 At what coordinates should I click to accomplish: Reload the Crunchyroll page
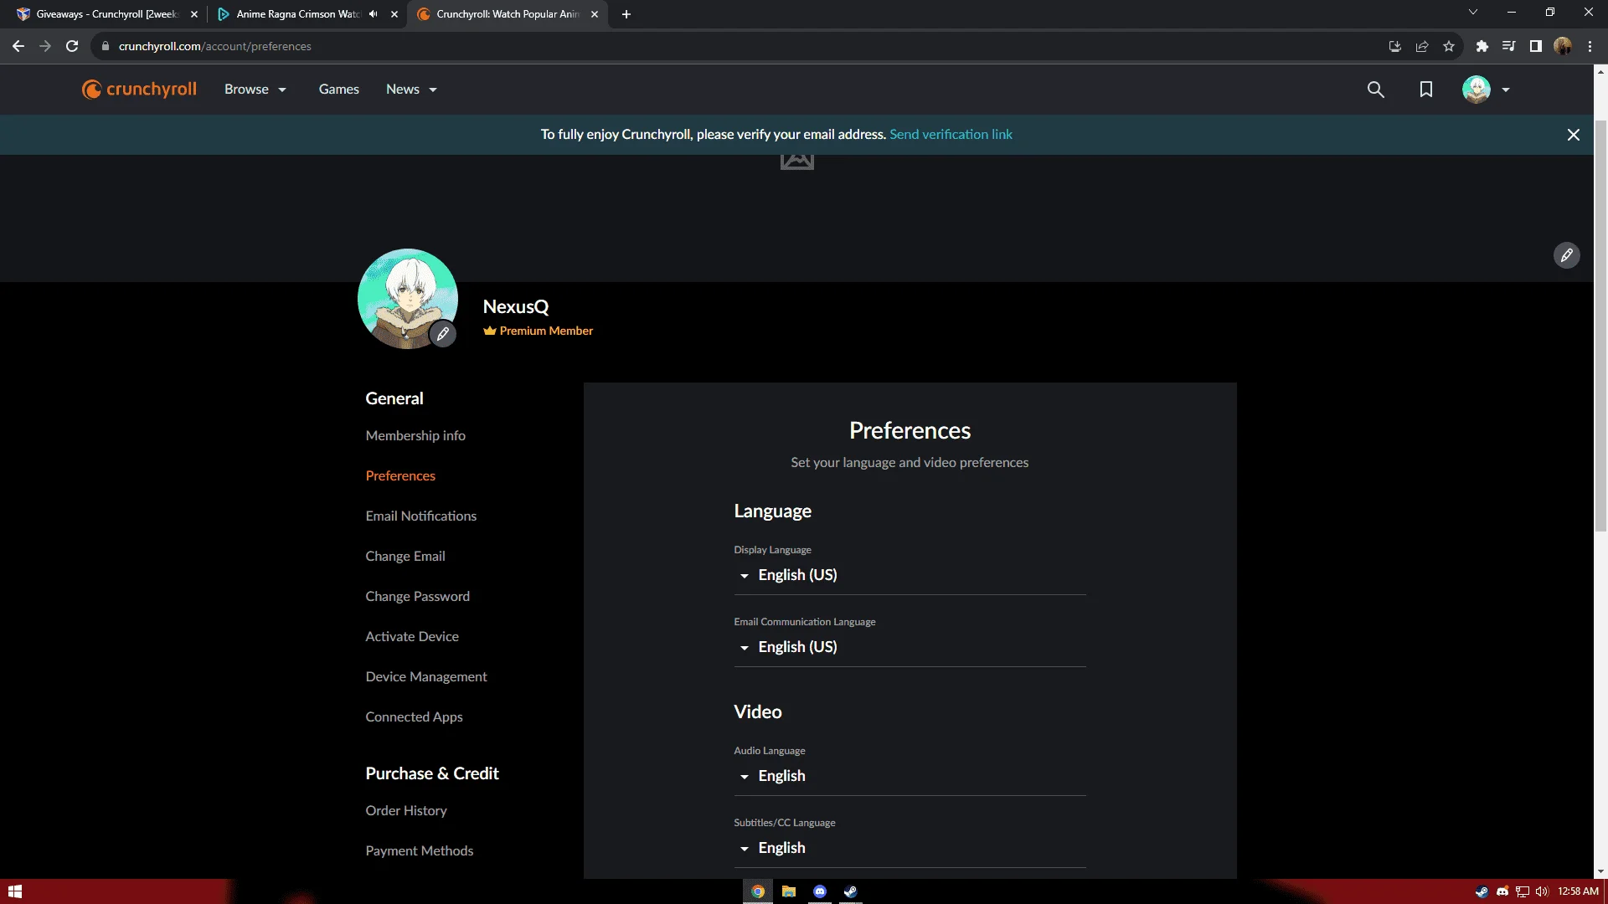pos(72,46)
